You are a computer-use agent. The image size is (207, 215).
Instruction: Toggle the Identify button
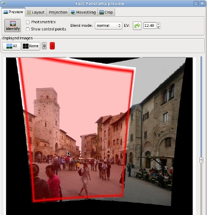[13, 26]
